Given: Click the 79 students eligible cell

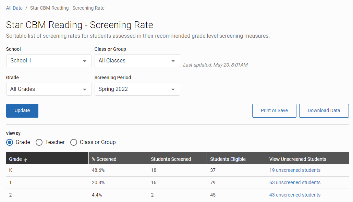Looking at the screenshot, I should (x=213, y=183).
